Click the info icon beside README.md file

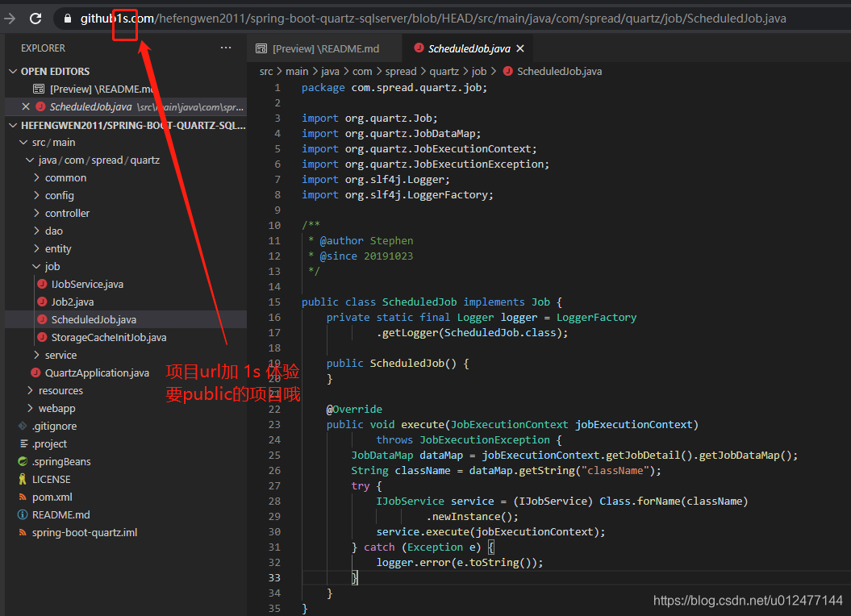(24, 514)
